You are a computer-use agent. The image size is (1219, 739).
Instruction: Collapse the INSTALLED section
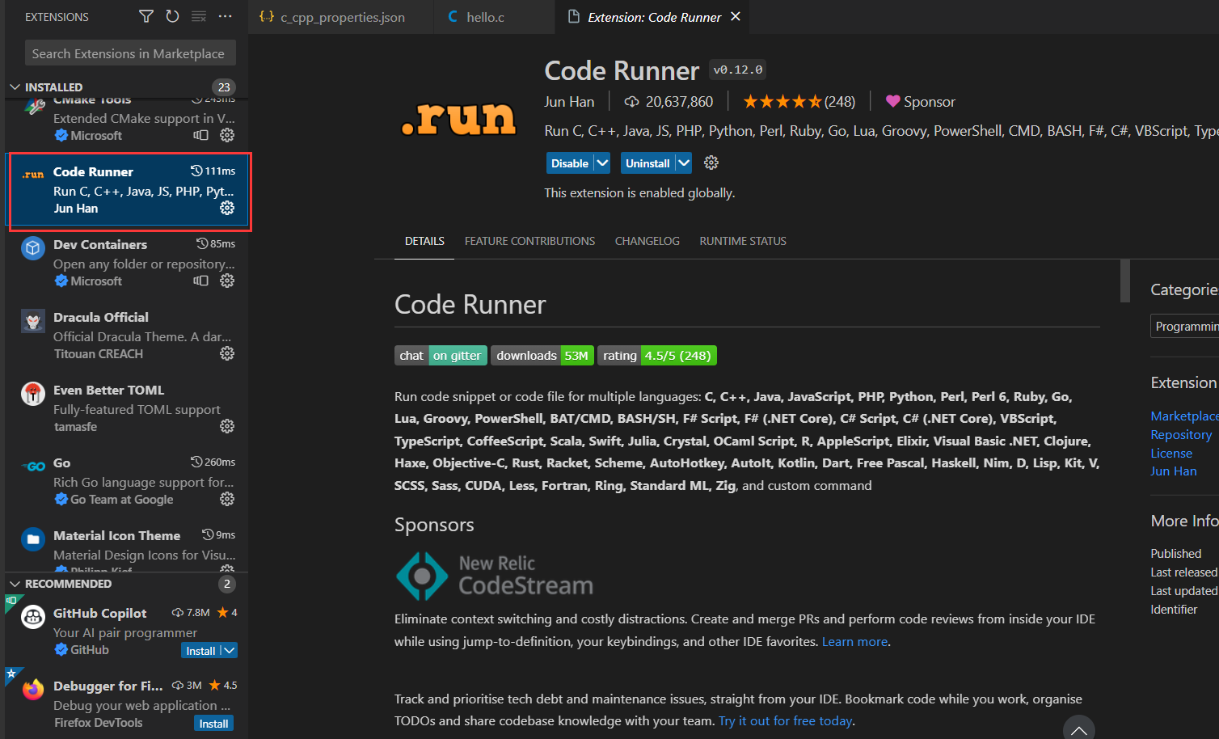[x=15, y=87]
